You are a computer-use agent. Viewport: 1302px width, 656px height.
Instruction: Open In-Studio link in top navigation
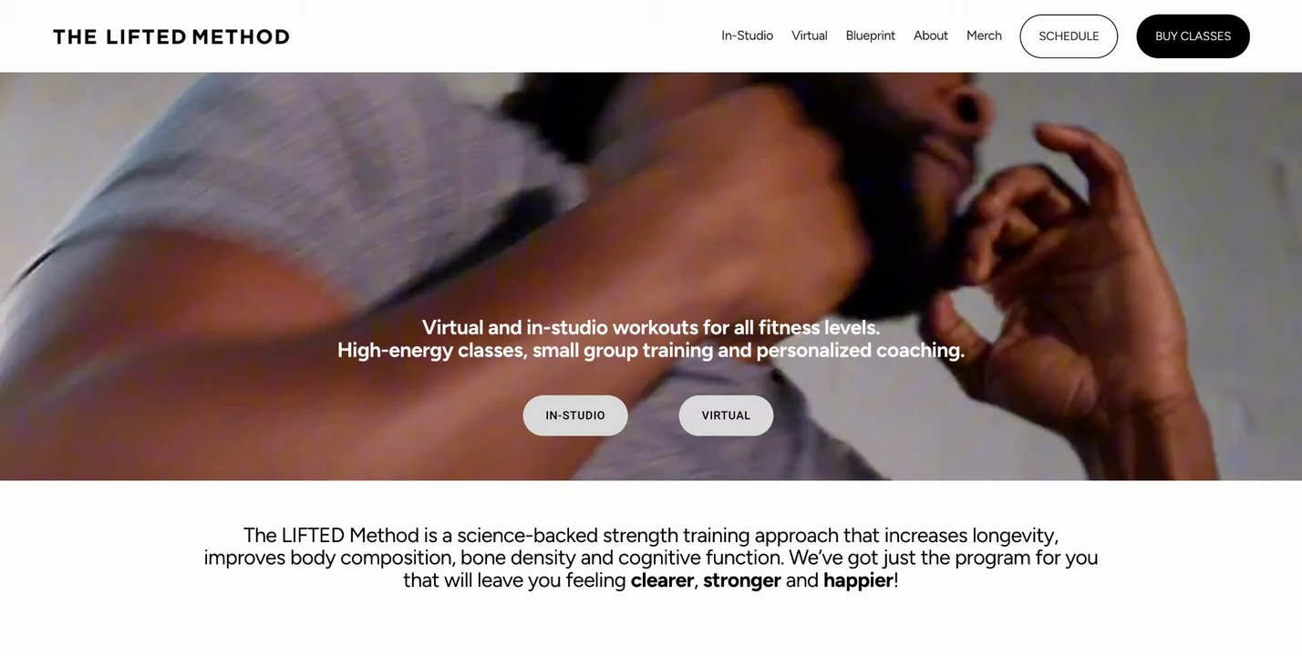[x=747, y=36]
